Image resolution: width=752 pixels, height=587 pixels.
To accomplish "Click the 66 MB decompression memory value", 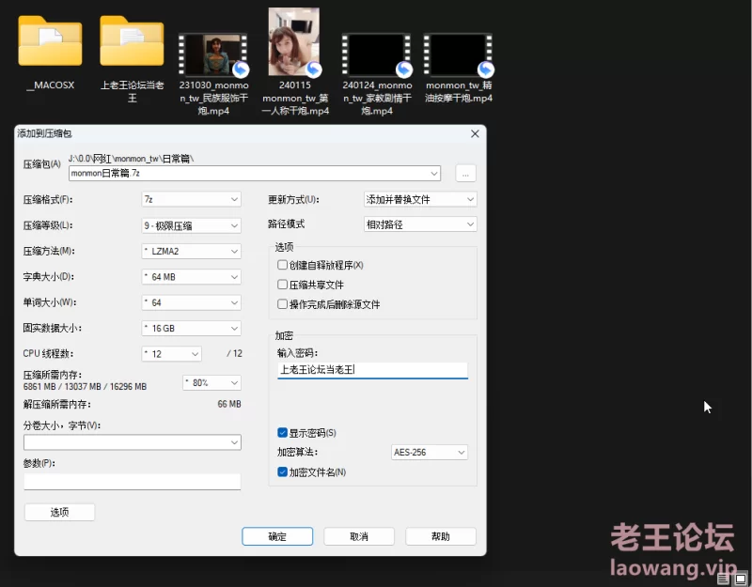I will (x=229, y=404).
